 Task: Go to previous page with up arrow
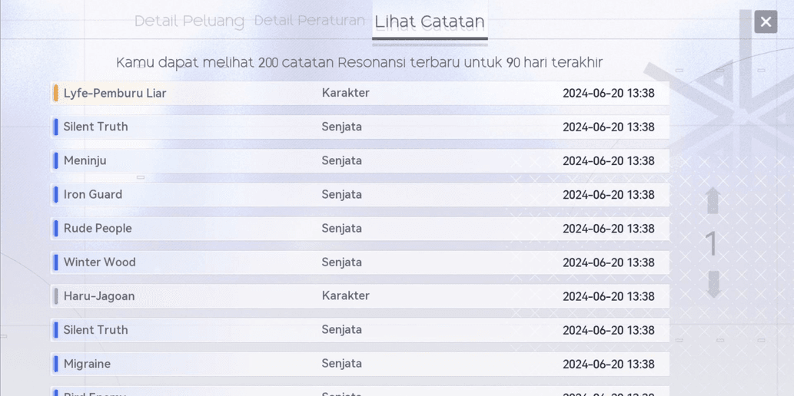point(713,200)
